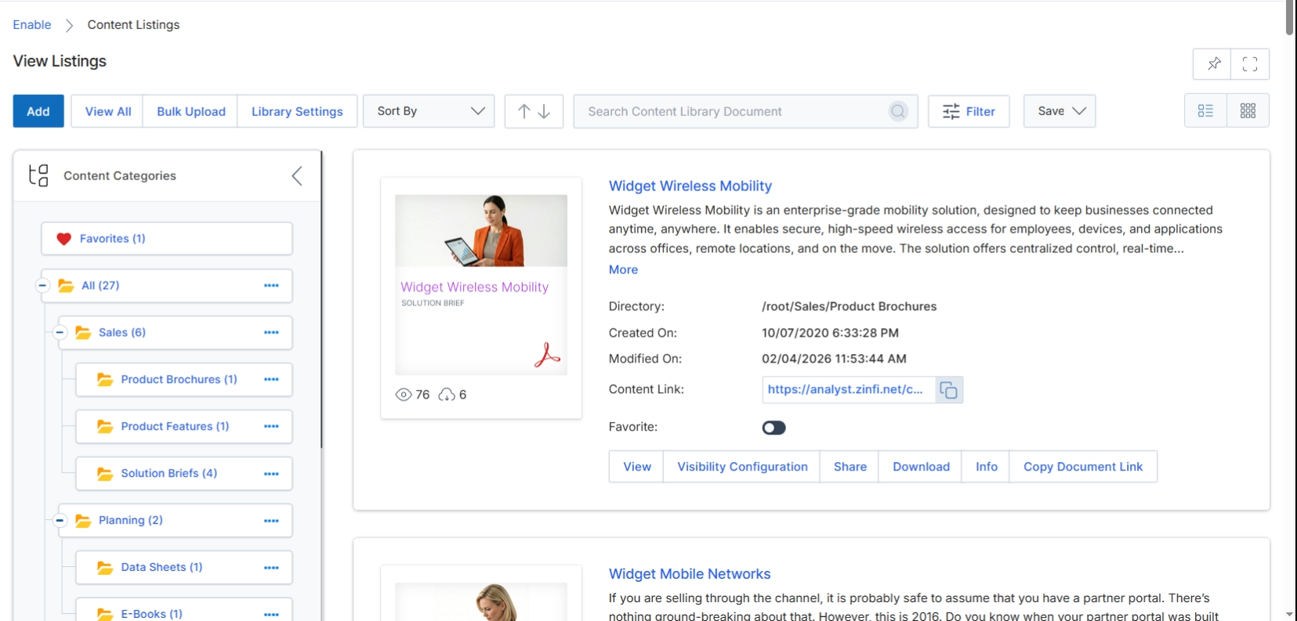Select Product Features (1) folder

[175, 427]
